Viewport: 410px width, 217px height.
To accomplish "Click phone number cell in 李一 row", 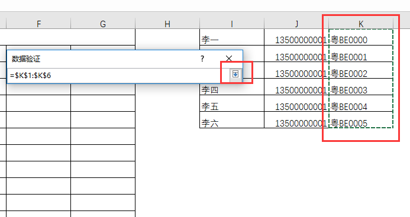I will [x=296, y=37].
